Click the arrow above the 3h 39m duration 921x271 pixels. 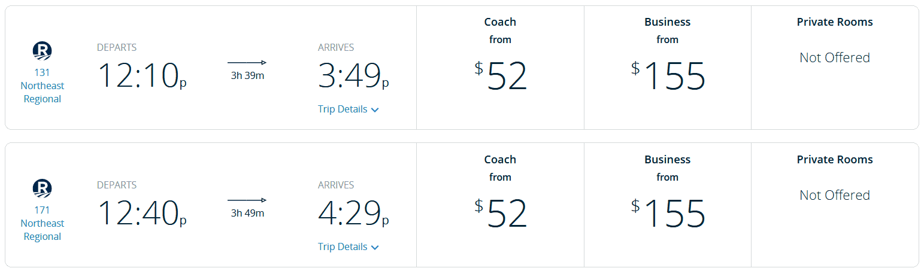247,62
